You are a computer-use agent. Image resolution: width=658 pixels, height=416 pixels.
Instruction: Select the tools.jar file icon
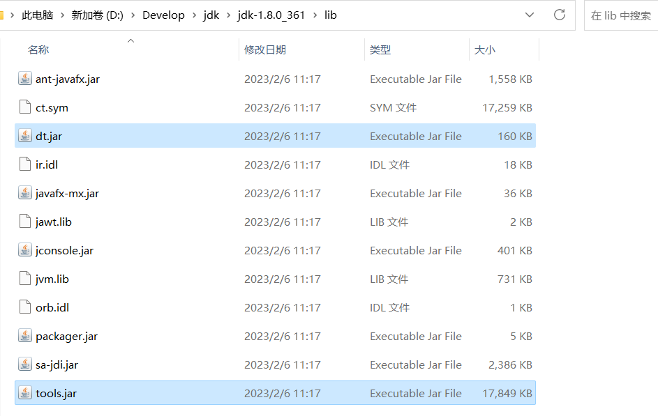25,393
